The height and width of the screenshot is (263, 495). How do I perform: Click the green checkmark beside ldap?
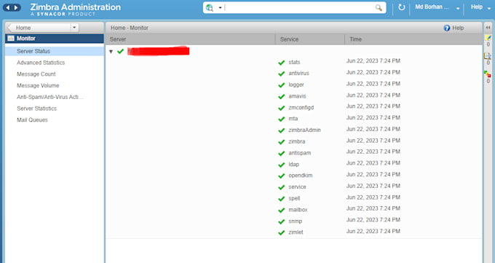tap(281, 165)
